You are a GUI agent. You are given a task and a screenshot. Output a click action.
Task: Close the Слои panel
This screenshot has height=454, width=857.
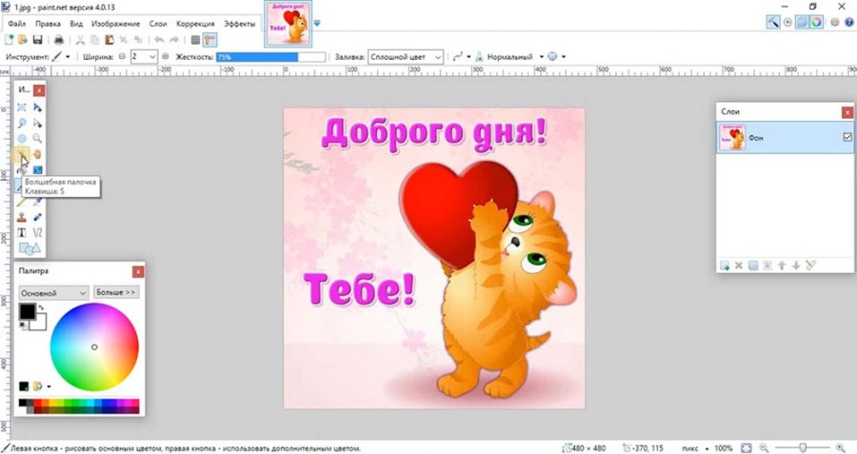[x=847, y=112]
